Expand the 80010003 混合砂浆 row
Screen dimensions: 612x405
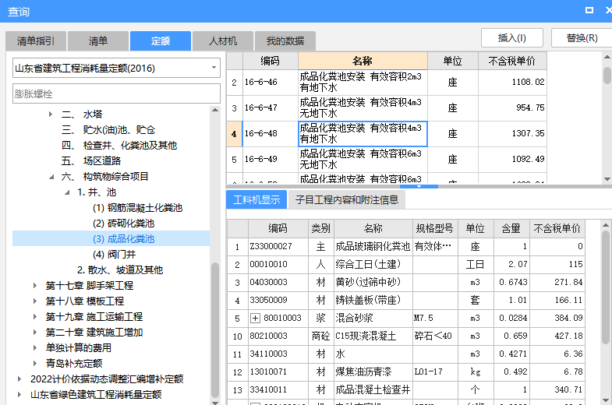click(x=255, y=318)
